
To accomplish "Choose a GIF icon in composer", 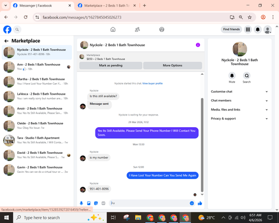I will coord(103,203).
